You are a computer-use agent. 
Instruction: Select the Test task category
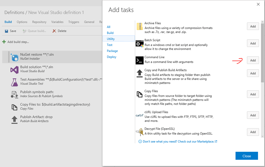pyautogui.click(x=109, y=45)
